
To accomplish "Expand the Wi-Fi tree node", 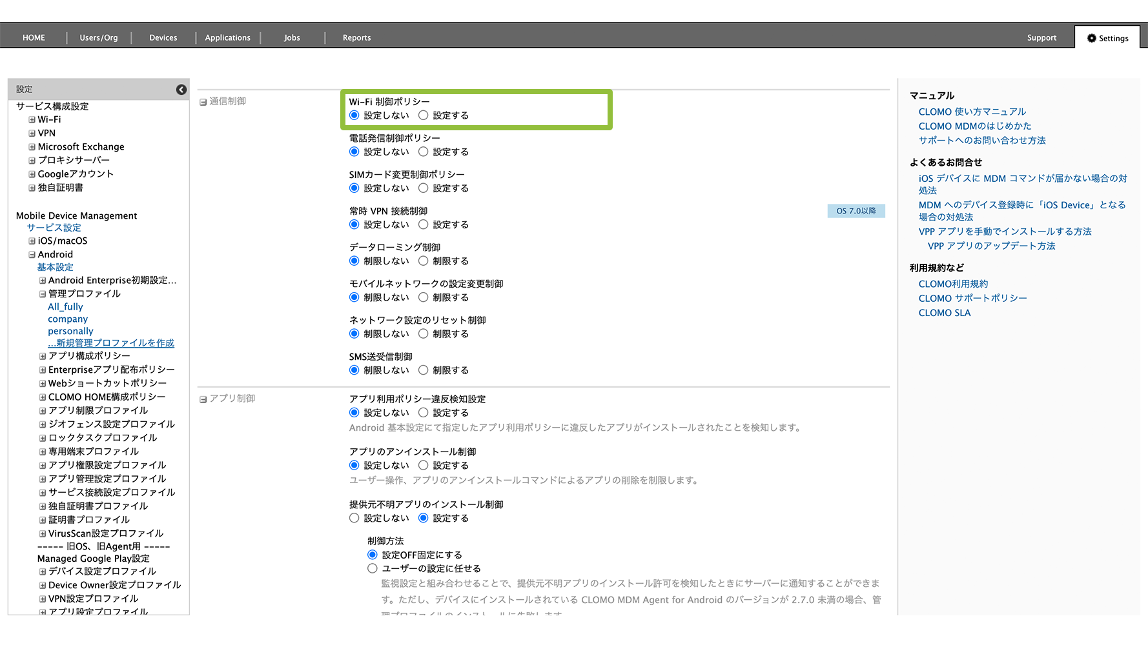I will click(32, 120).
